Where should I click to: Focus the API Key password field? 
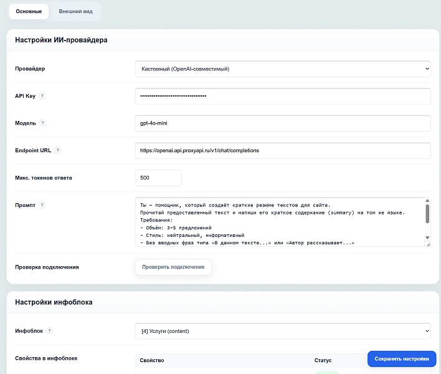coord(283,96)
